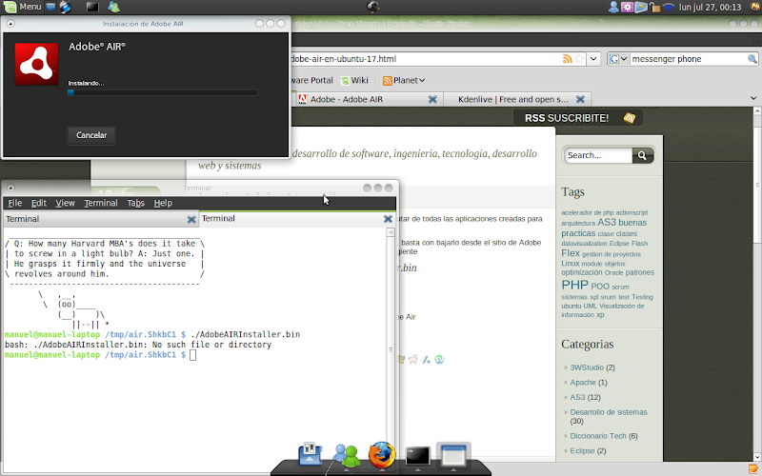Click the open padlock tray icon

coord(654,7)
